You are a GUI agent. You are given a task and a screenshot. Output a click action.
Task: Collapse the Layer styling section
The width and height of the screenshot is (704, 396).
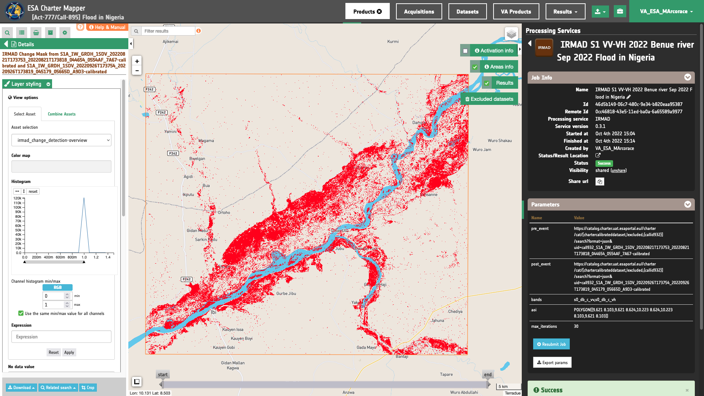point(48,84)
